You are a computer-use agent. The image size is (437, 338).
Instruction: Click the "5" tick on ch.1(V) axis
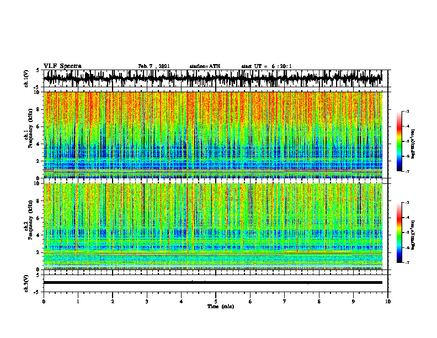(x=38, y=70)
